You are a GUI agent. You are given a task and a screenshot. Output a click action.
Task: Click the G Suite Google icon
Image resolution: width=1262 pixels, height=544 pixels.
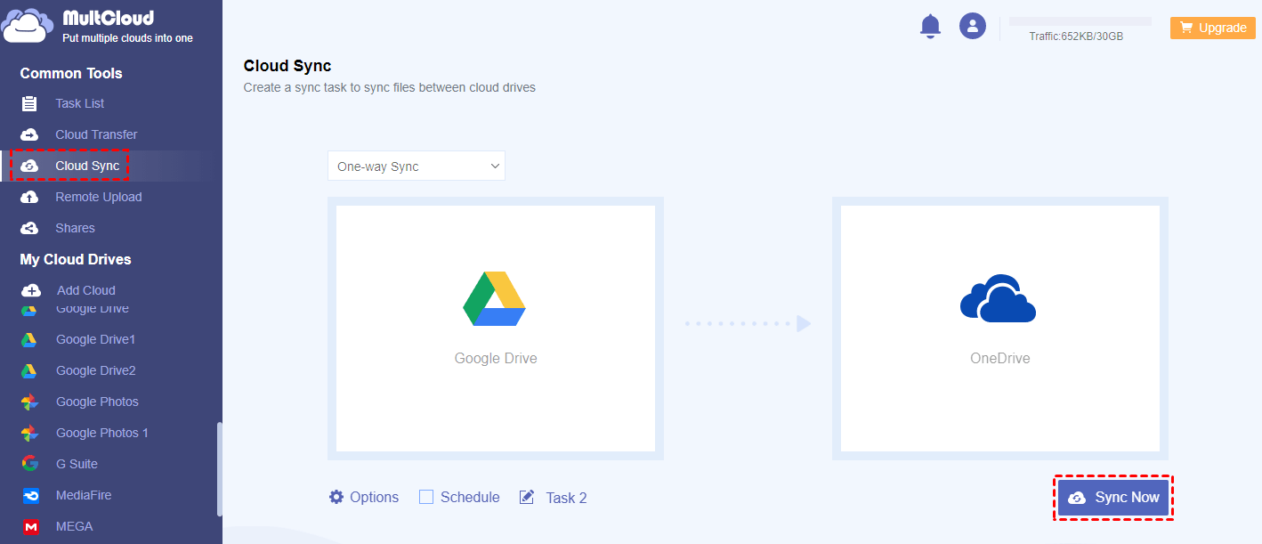pos(29,464)
